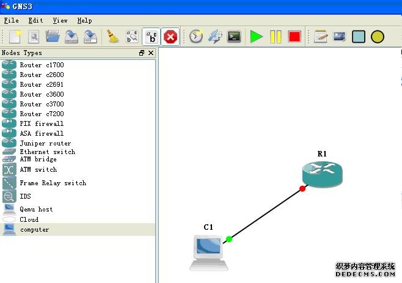Stop all devices with red stop button

(294, 37)
